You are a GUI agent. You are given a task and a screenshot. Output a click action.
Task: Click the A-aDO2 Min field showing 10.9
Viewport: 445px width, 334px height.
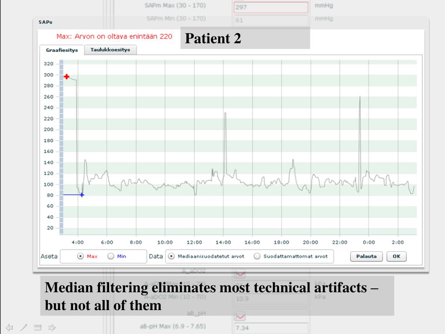271,298
